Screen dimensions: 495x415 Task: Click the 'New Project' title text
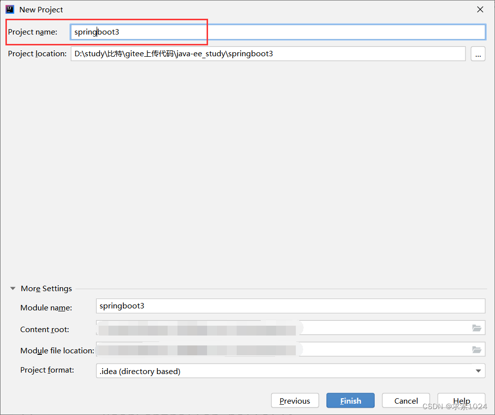(41, 10)
